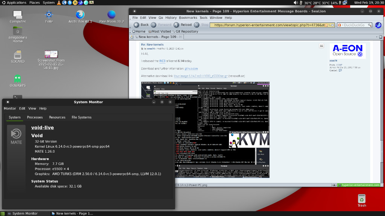The height and width of the screenshot is (216, 385).
Task: Open a new tab with tab bar icon
Action: (x=132, y=37)
